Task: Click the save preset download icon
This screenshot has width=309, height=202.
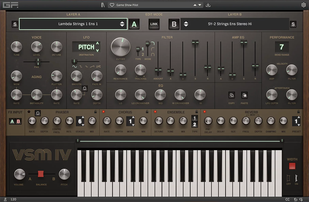Action: coord(208,5)
